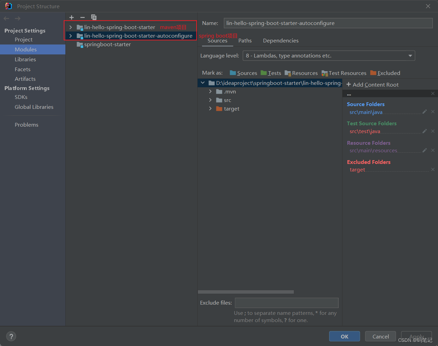
Task: Open SDKs settings page
Action: tap(21, 97)
